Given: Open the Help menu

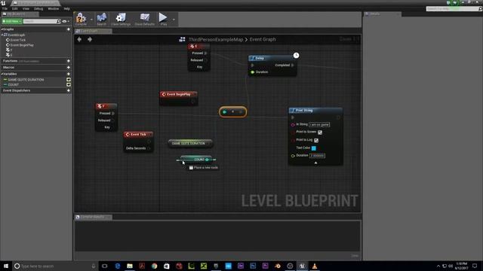Looking at the screenshot, I should click(x=67, y=8).
